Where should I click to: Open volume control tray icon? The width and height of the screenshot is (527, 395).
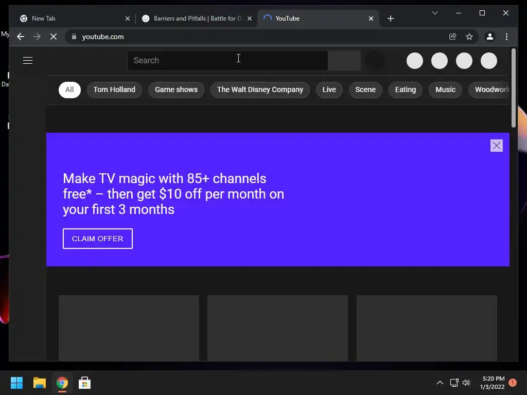tap(466, 383)
